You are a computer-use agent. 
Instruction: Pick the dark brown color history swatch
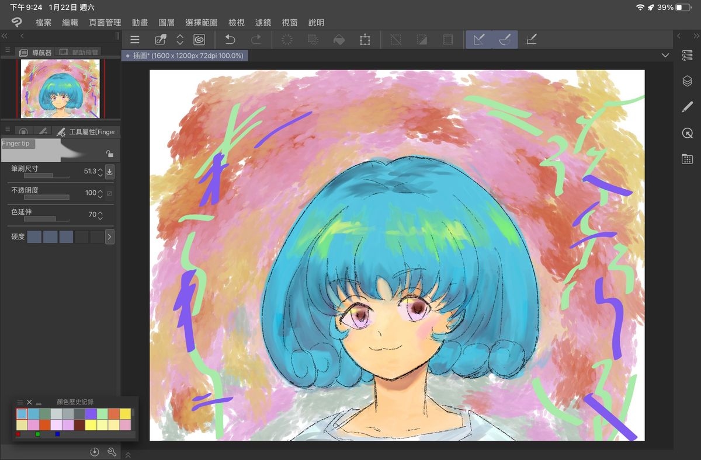pos(79,425)
